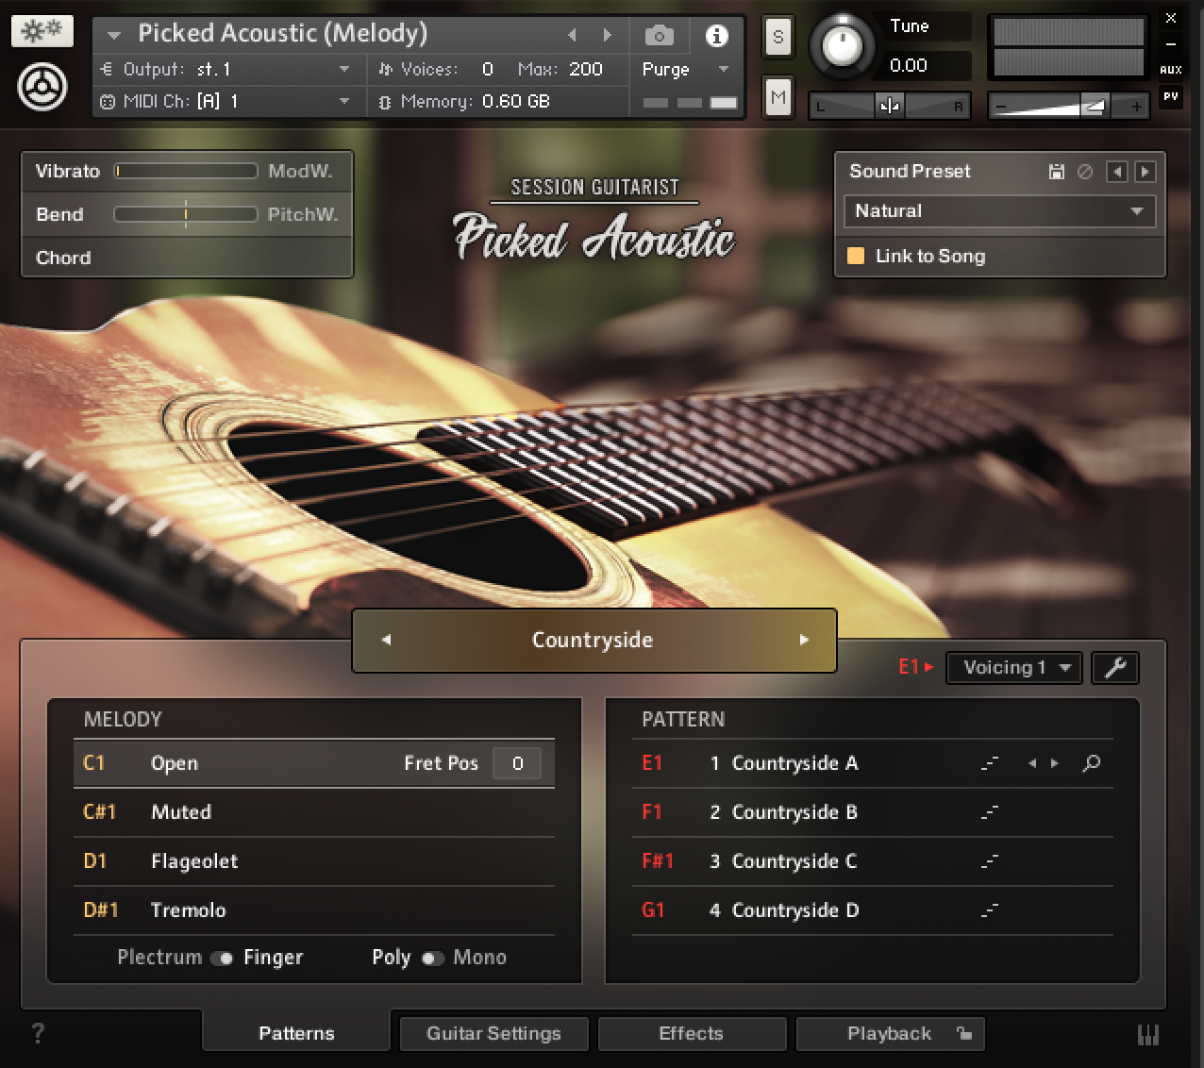Select next song after Countryside
The image size is (1204, 1068).
804,640
